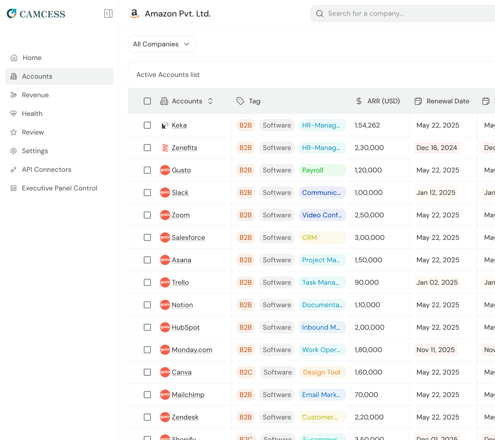This screenshot has width=495, height=440.
Task: Click the Canva row logo icon
Action: coord(165,372)
